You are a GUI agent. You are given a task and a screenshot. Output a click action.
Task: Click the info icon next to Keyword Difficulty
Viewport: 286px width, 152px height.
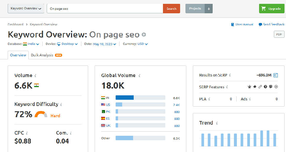click(x=61, y=104)
